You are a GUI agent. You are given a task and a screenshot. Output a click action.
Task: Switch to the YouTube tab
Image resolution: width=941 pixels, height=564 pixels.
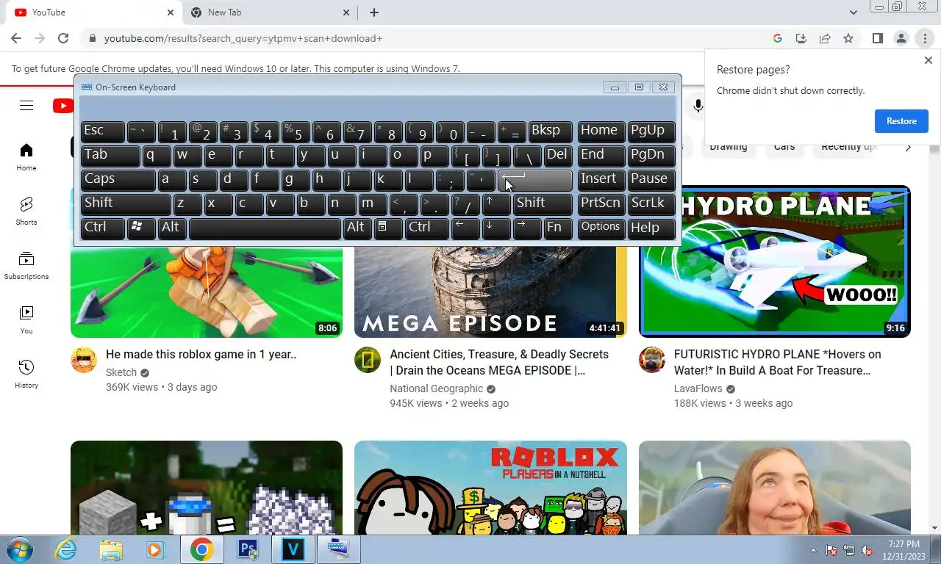[x=96, y=12]
